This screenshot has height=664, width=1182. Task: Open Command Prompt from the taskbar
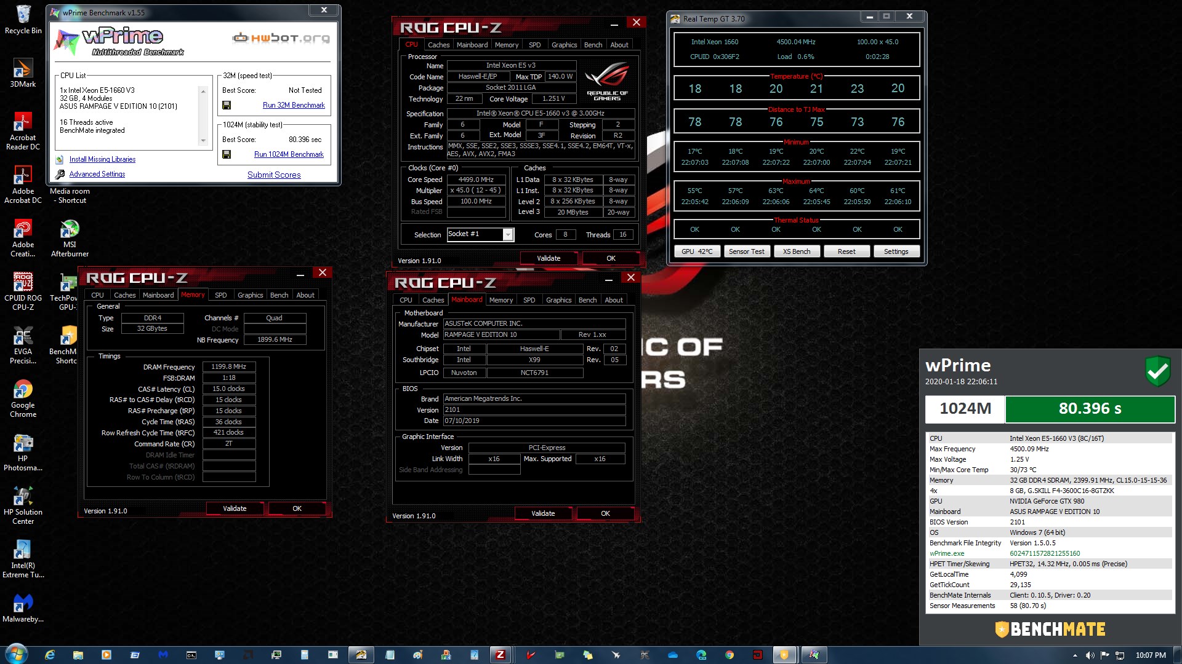pyautogui.click(x=191, y=655)
